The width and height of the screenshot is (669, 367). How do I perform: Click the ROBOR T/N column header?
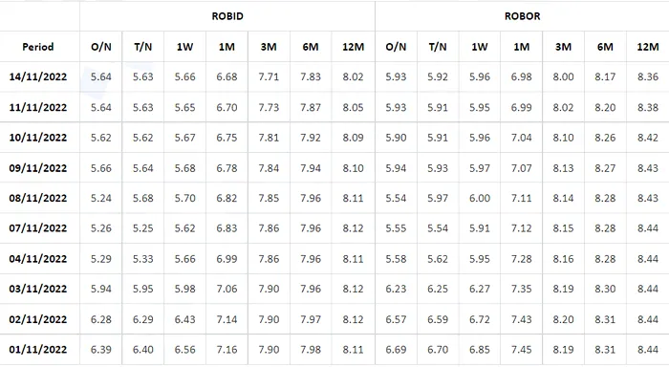(x=438, y=47)
